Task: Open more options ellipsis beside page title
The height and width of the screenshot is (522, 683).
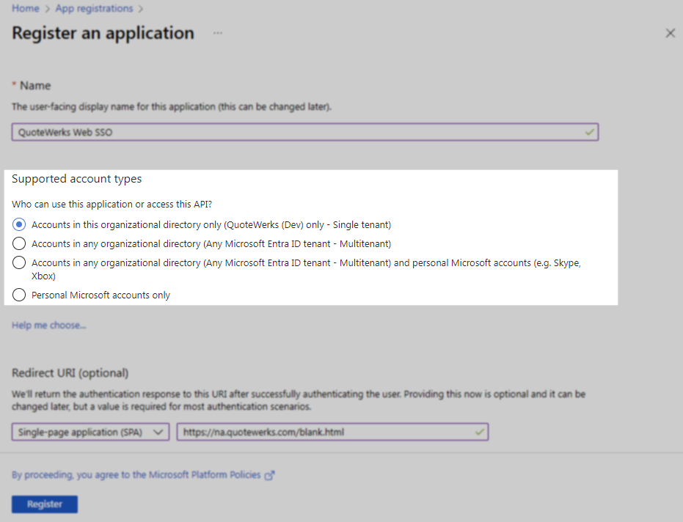Action: pos(217,34)
